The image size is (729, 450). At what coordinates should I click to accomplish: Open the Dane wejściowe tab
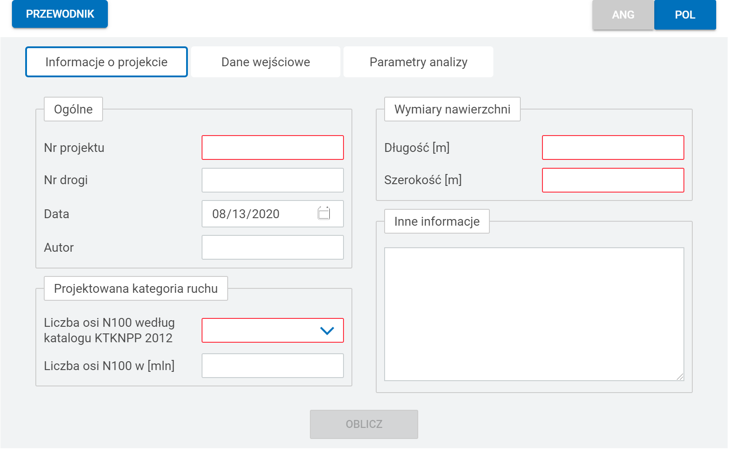click(265, 62)
